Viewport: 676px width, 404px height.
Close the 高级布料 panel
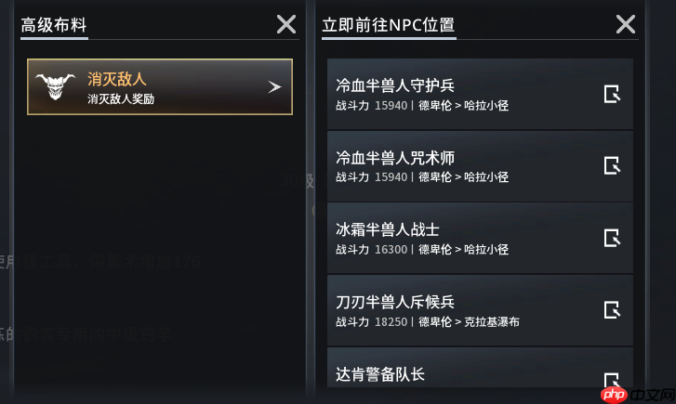point(286,25)
